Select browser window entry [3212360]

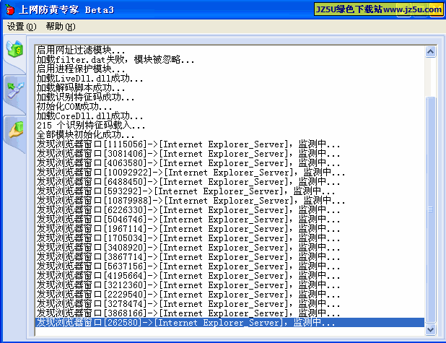pyautogui.click(x=229, y=285)
